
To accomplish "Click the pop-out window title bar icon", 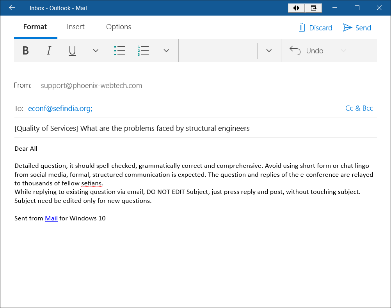I will pyautogui.click(x=313, y=8).
